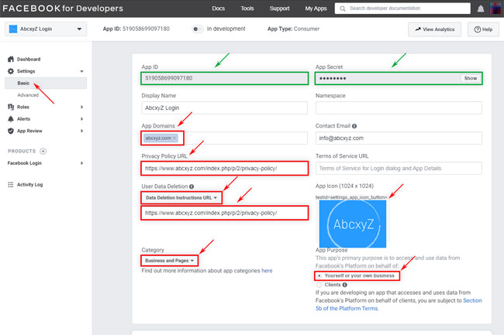Open Dashboard in sidebar

(x=29, y=60)
